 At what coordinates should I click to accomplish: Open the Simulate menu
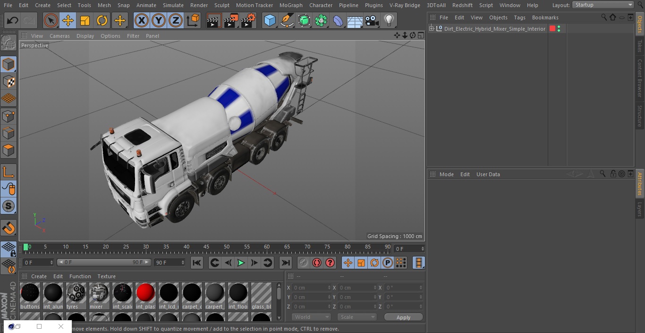[x=173, y=5]
